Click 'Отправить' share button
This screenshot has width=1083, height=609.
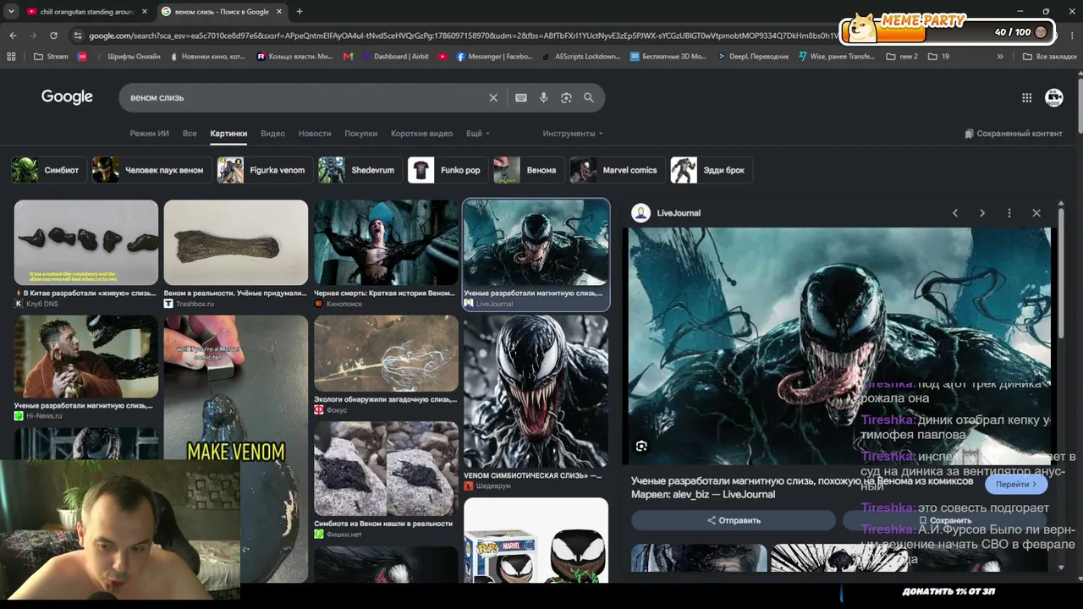coord(734,520)
